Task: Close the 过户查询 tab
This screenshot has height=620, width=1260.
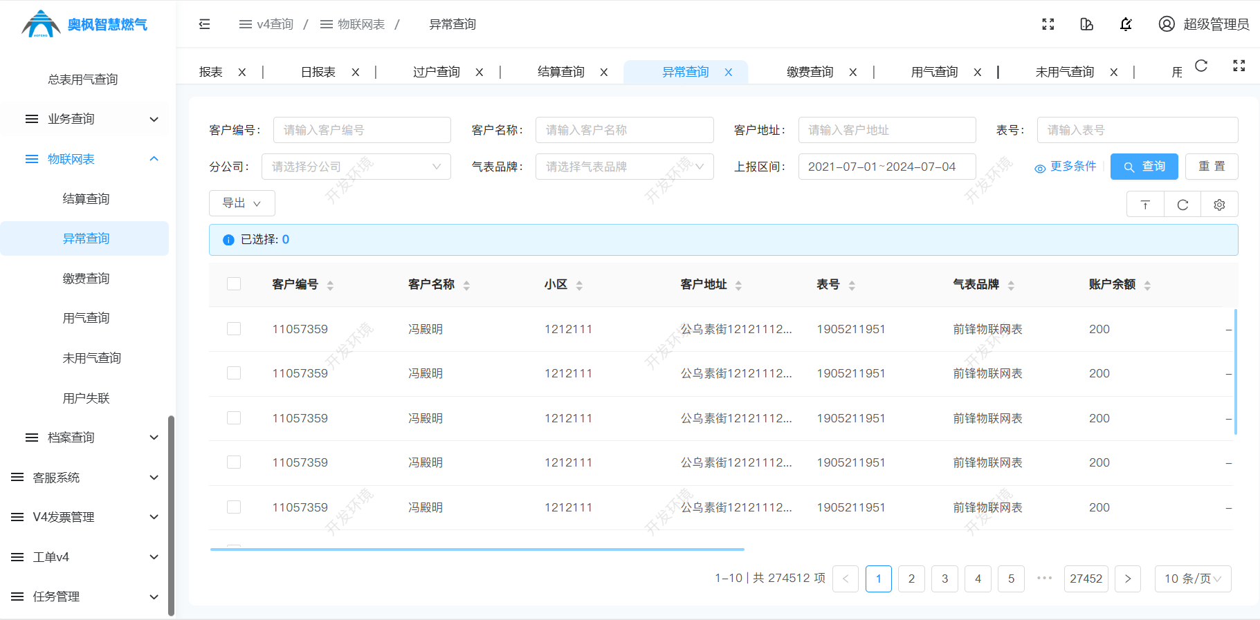Action: pos(480,72)
